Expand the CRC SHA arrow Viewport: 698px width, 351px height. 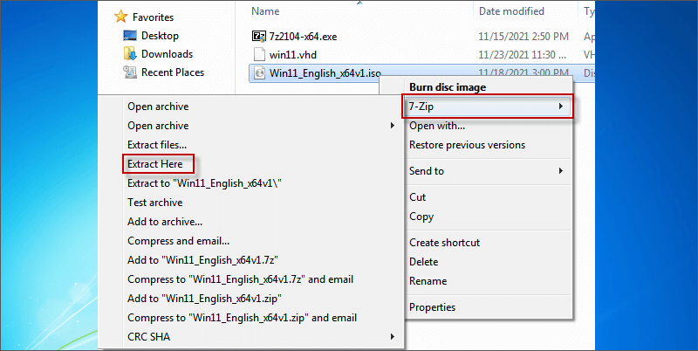pos(393,337)
